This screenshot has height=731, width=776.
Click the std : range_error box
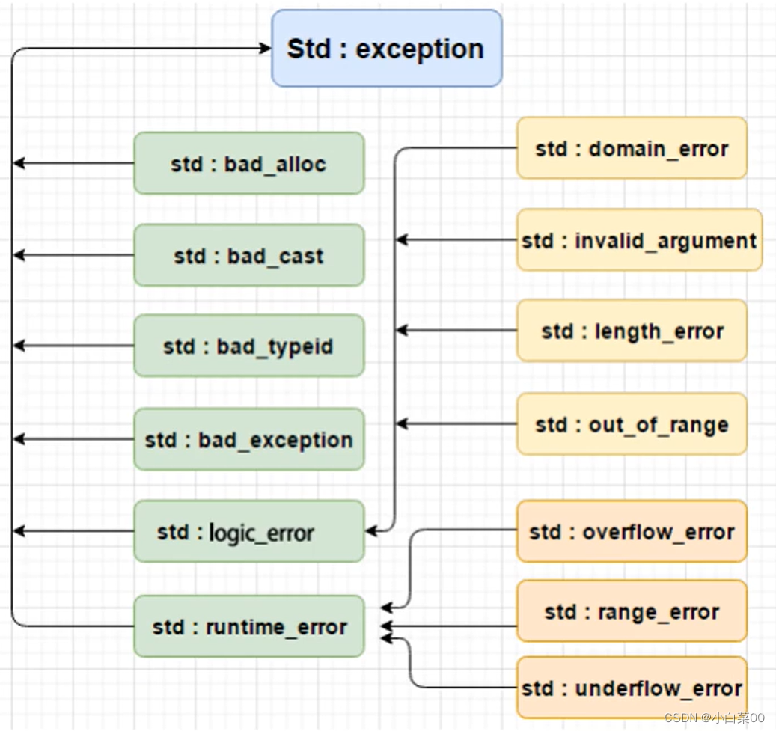pos(631,611)
